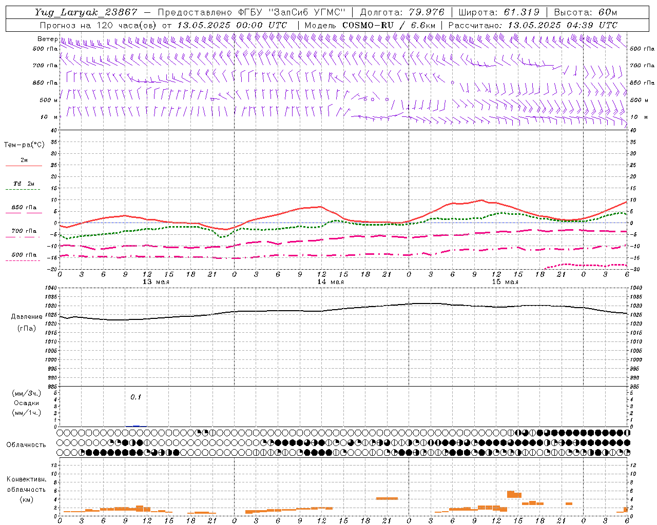
Task: Click the station name Yug_Laryak_23867
Action: 86,12
